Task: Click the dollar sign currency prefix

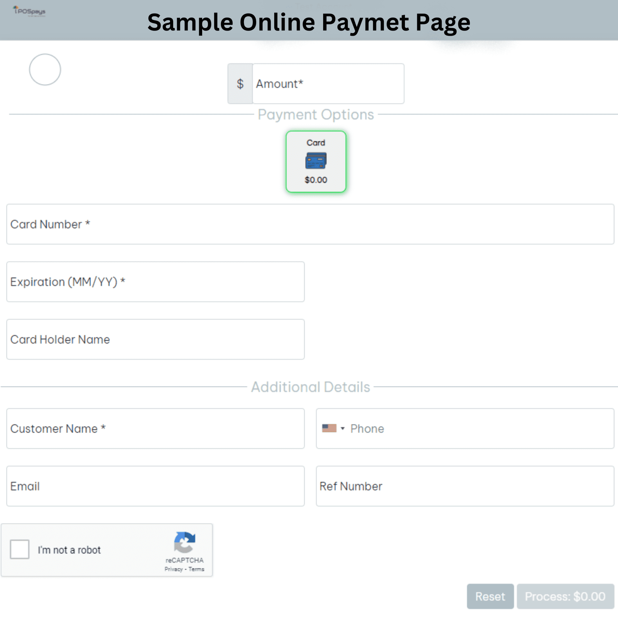Action: (x=240, y=84)
